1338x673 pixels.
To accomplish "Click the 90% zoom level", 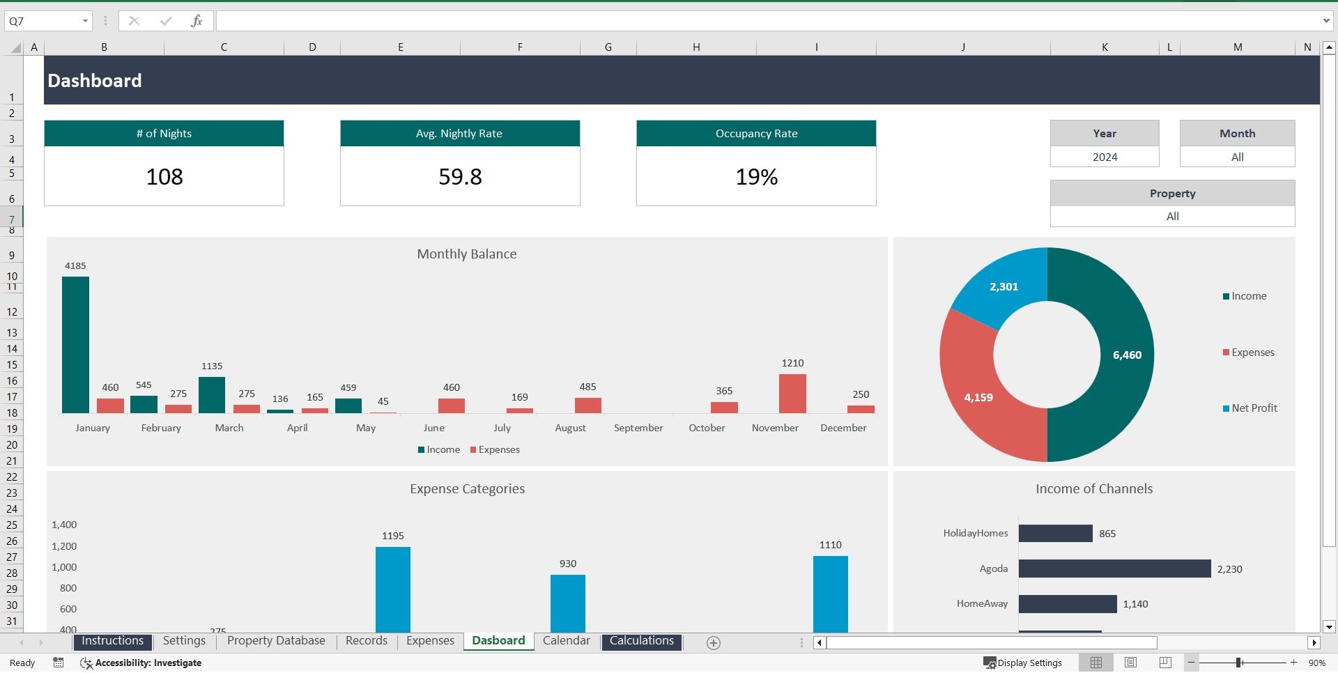I will tap(1317, 663).
